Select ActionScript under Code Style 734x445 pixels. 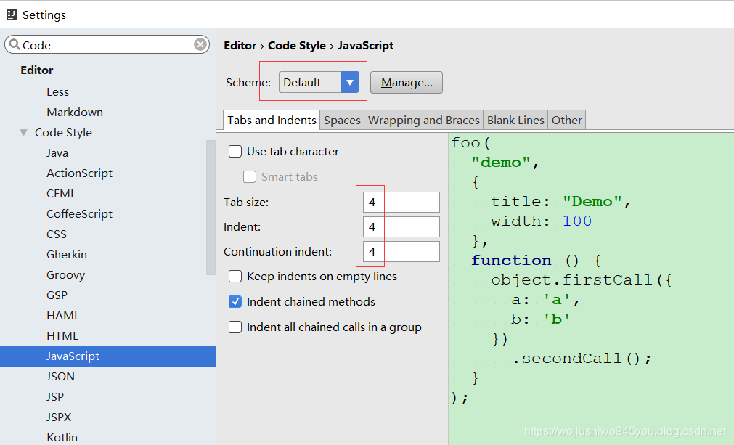click(79, 173)
